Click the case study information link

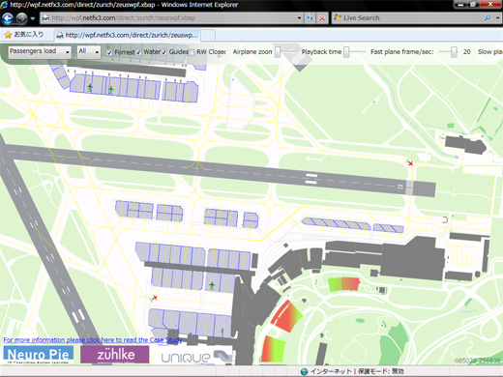pyautogui.click(x=93, y=340)
